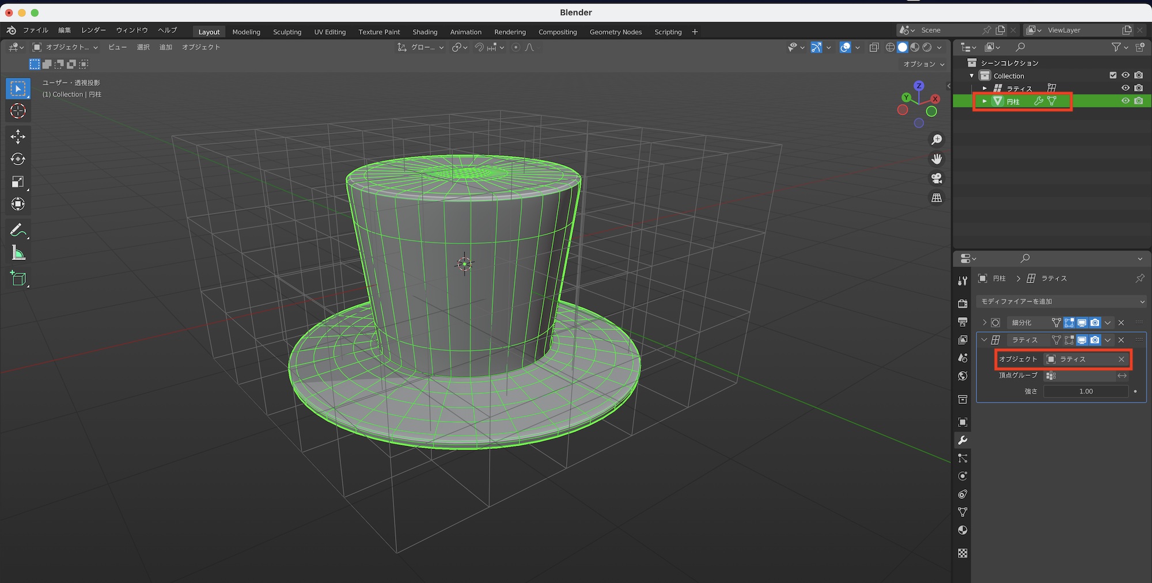Image resolution: width=1152 pixels, height=583 pixels.
Task: Select the Rotate tool
Action: click(x=18, y=159)
